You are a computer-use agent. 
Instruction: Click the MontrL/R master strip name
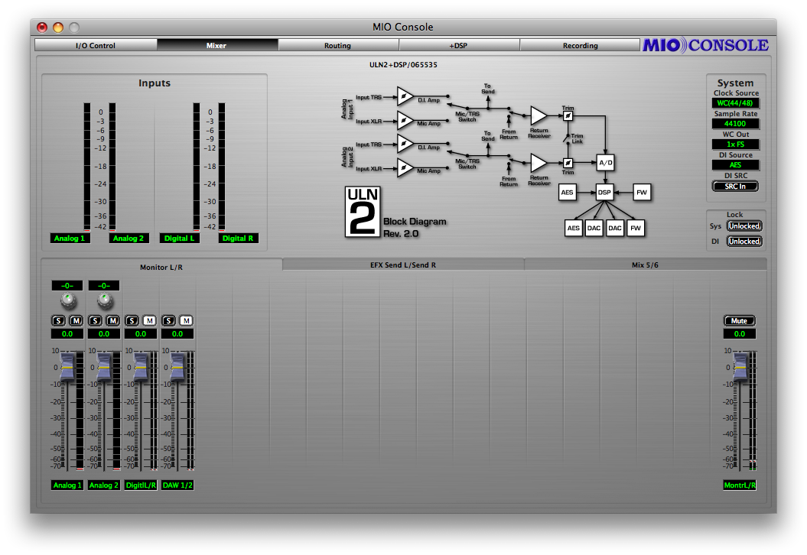(740, 485)
